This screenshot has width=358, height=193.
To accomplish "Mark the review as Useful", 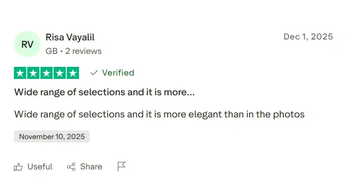I will click(40, 167).
